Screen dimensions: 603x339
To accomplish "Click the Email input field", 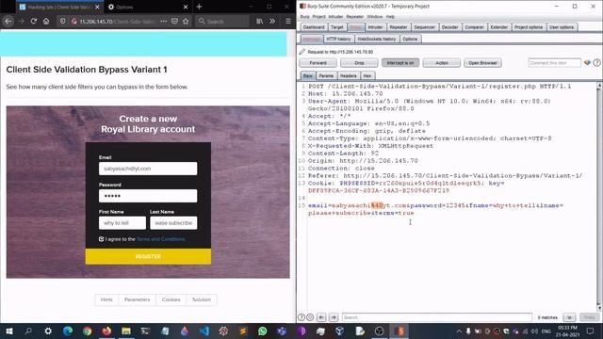I will coord(148,169).
